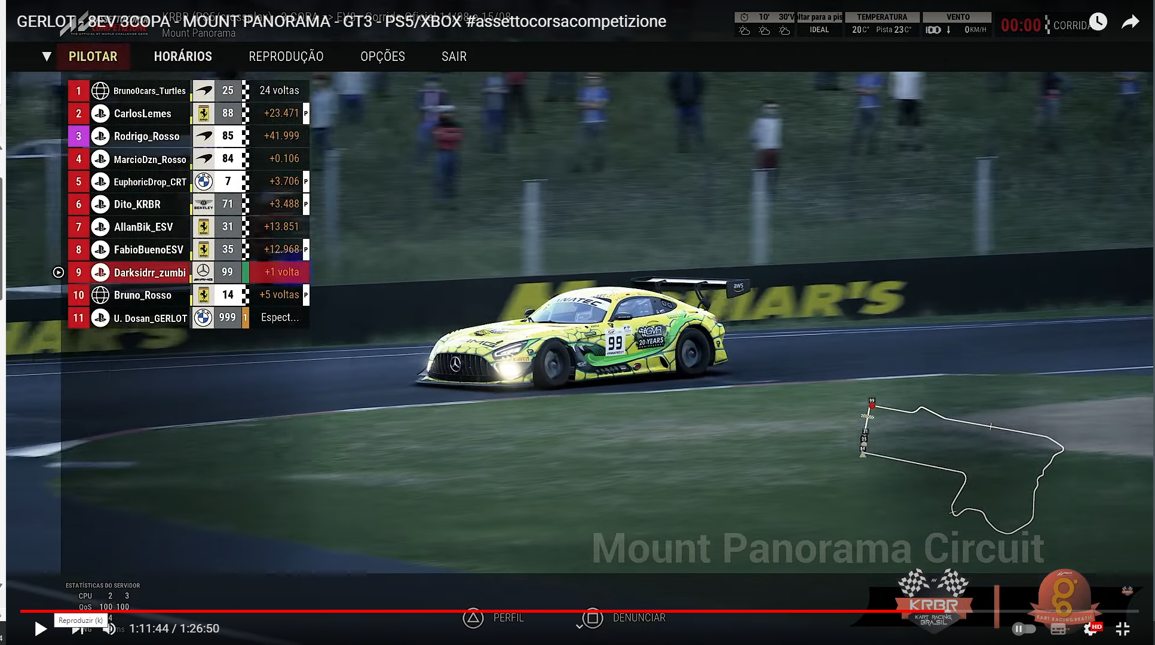The height and width of the screenshot is (645, 1155).
Task: Click the currently-viewing indicator beside position 9
Action: pos(58,272)
